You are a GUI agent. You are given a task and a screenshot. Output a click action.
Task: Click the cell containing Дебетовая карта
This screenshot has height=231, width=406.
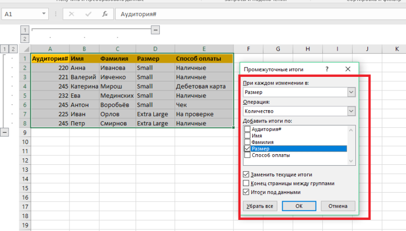click(204, 86)
